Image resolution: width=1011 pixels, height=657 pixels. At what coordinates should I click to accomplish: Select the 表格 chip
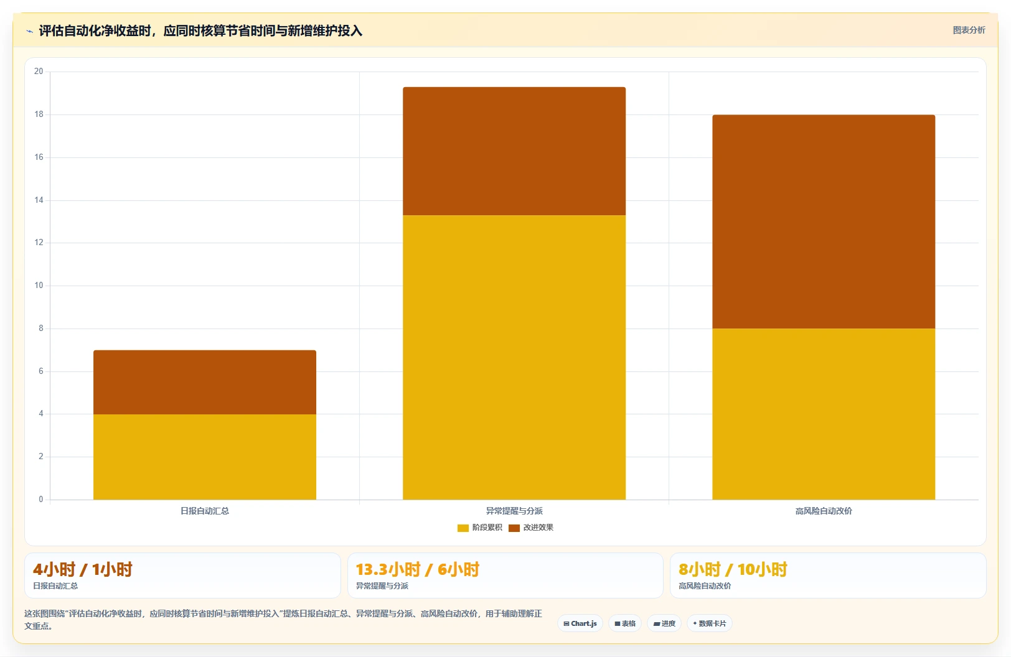click(x=625, y=623)
